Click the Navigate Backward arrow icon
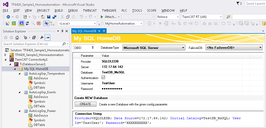This screenshot has width=266, height=128. 8,17
